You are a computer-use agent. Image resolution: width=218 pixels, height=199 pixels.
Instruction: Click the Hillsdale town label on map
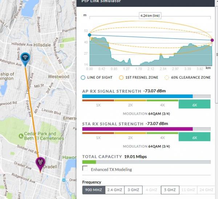(x=42, y=45)
